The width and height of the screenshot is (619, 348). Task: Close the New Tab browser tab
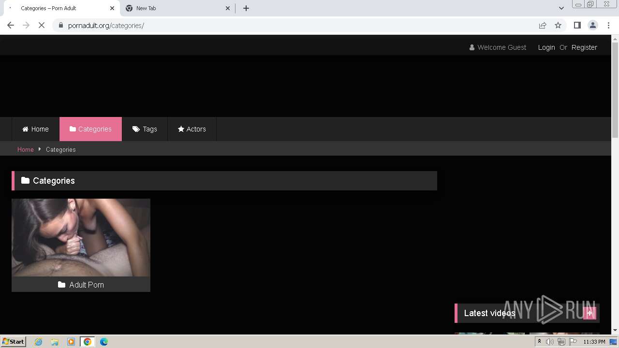coord(228,8)
